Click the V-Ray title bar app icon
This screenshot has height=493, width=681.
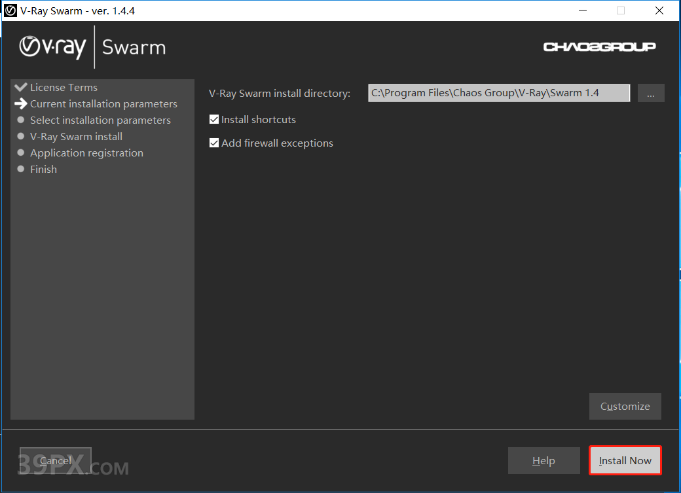[x=10, y=10]
